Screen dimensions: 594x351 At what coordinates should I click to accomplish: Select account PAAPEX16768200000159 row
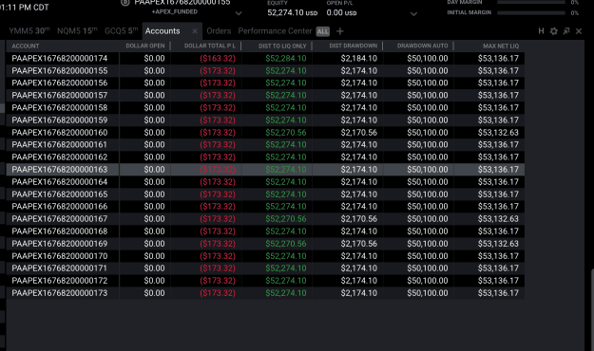[x=265, y=120]
